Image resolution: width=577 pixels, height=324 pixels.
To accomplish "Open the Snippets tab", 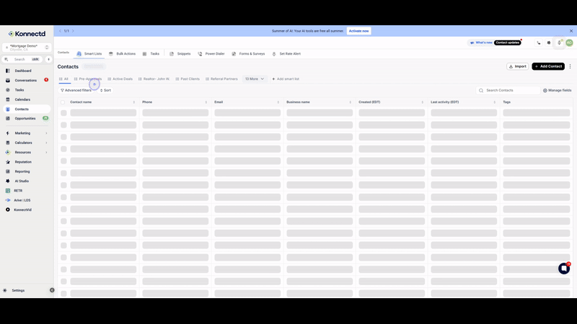I will click(x=180, y=53).
